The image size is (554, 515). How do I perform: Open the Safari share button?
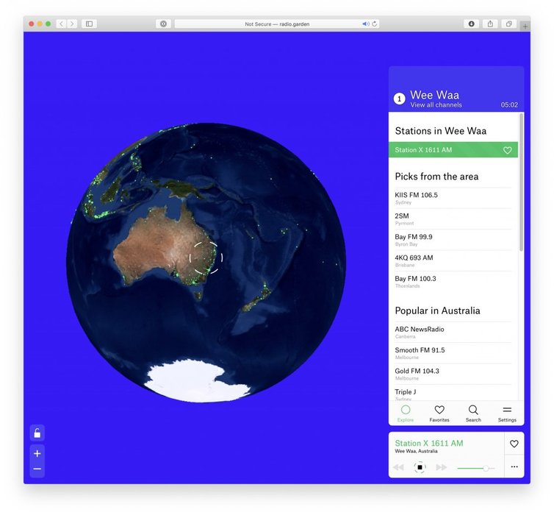pyautogui.click(x=490, y=24)
